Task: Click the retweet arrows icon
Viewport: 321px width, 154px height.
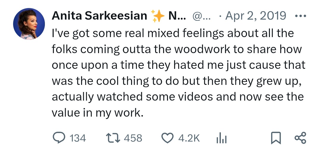Action: click(113, 138)
